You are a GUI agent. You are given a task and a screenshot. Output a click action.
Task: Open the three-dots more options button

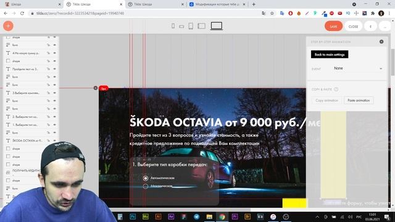(385, 26)
